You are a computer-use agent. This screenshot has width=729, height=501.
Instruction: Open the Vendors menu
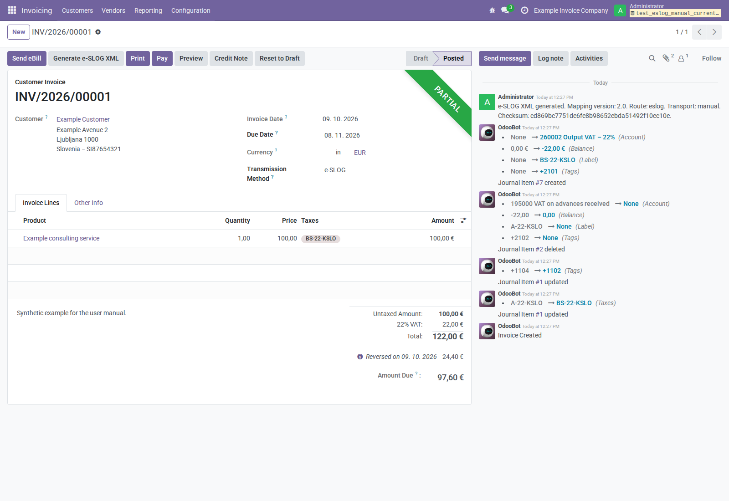point(113,10)
